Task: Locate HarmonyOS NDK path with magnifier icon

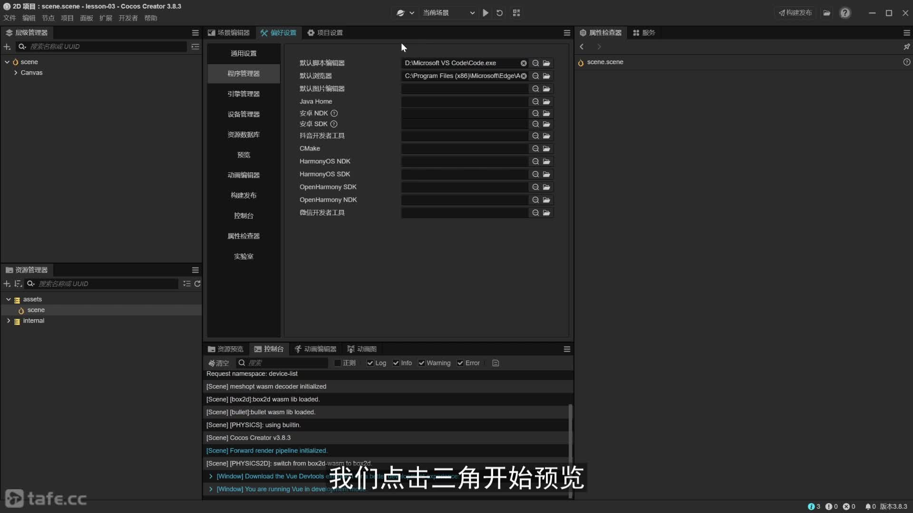Action: (x=535, y=161)
